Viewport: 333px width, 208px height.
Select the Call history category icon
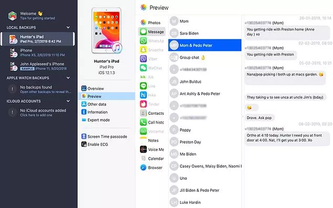tap(143, 122)
